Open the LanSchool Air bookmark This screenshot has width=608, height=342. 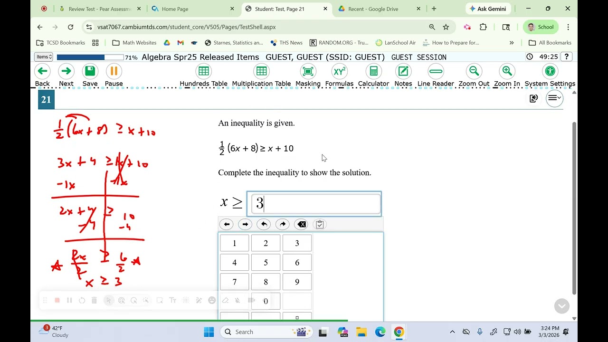(396, 43)
